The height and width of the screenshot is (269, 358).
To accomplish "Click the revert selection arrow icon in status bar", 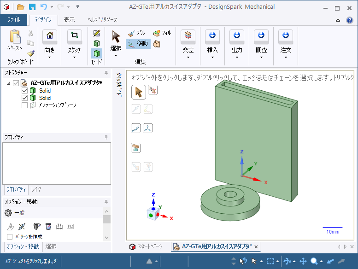I will (243, 261).
